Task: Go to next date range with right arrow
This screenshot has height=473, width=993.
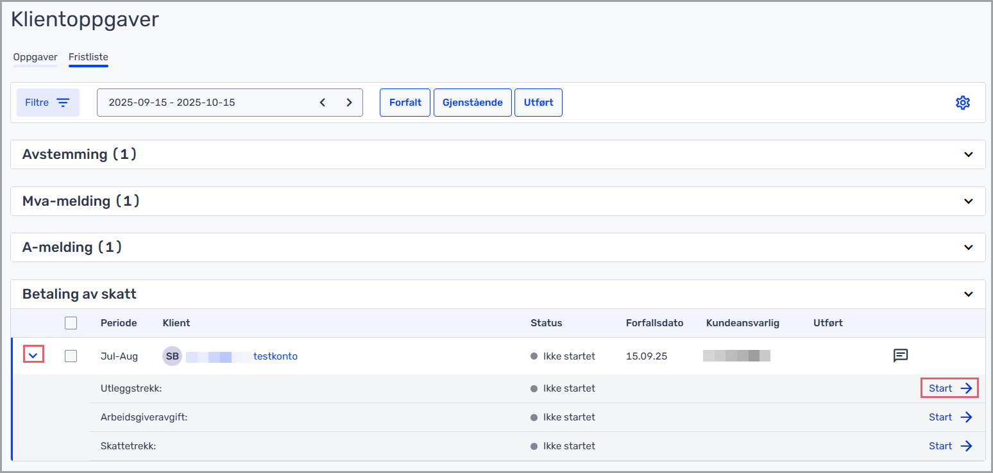Action: tap(349, 103)
